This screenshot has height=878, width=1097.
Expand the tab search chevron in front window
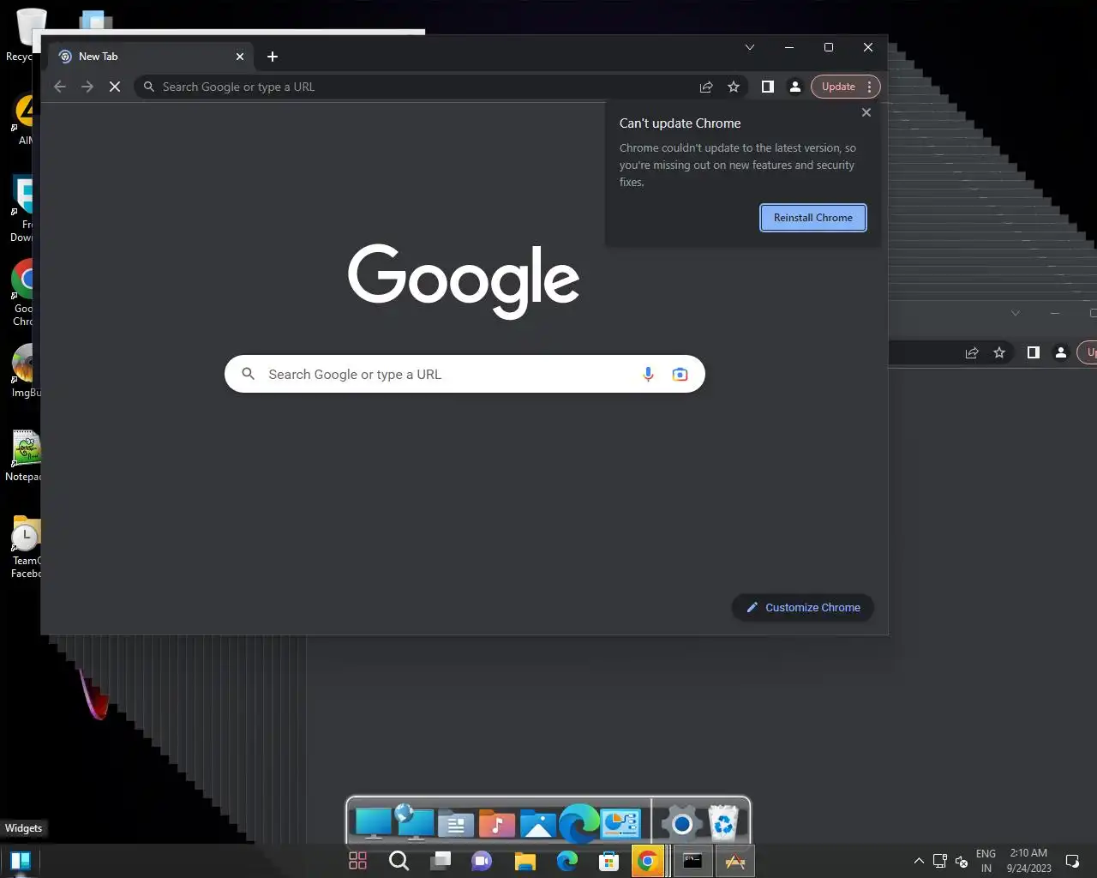tap(750, 47)
